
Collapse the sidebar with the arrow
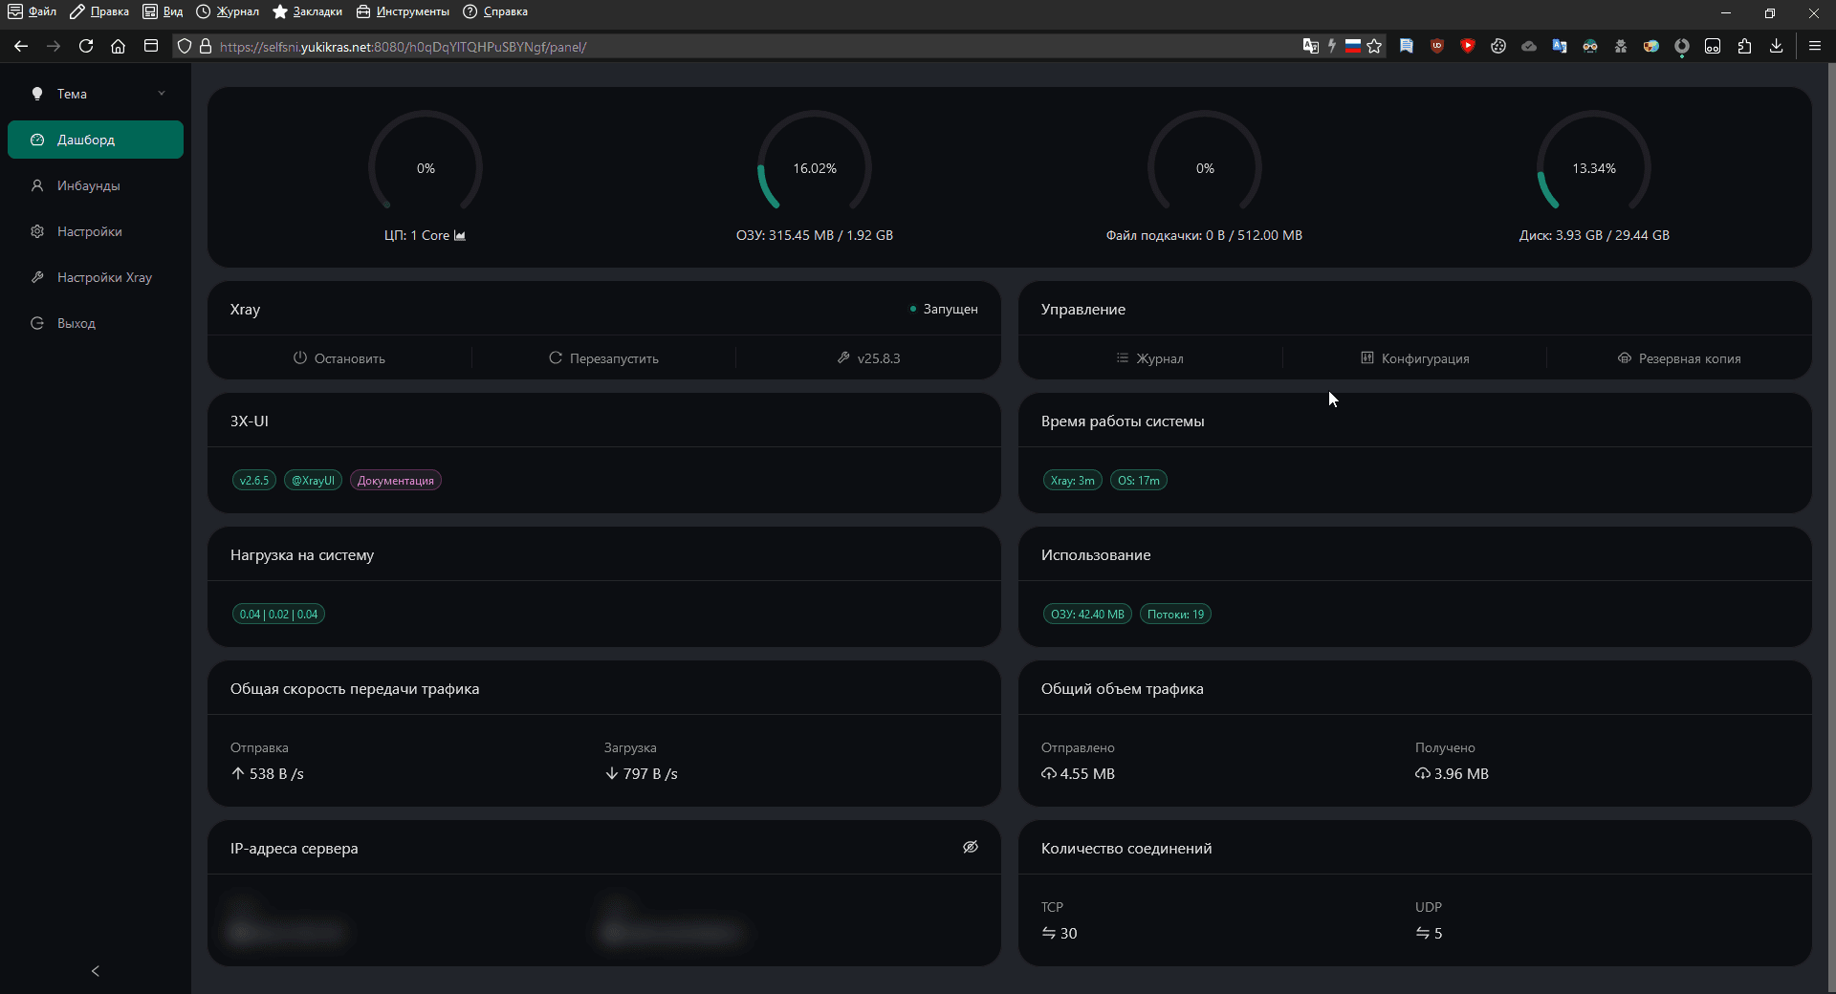pos(96,971)
